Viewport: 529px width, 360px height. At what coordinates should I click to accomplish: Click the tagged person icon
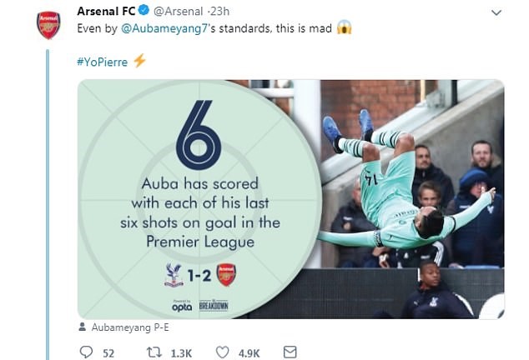[82, 327]
